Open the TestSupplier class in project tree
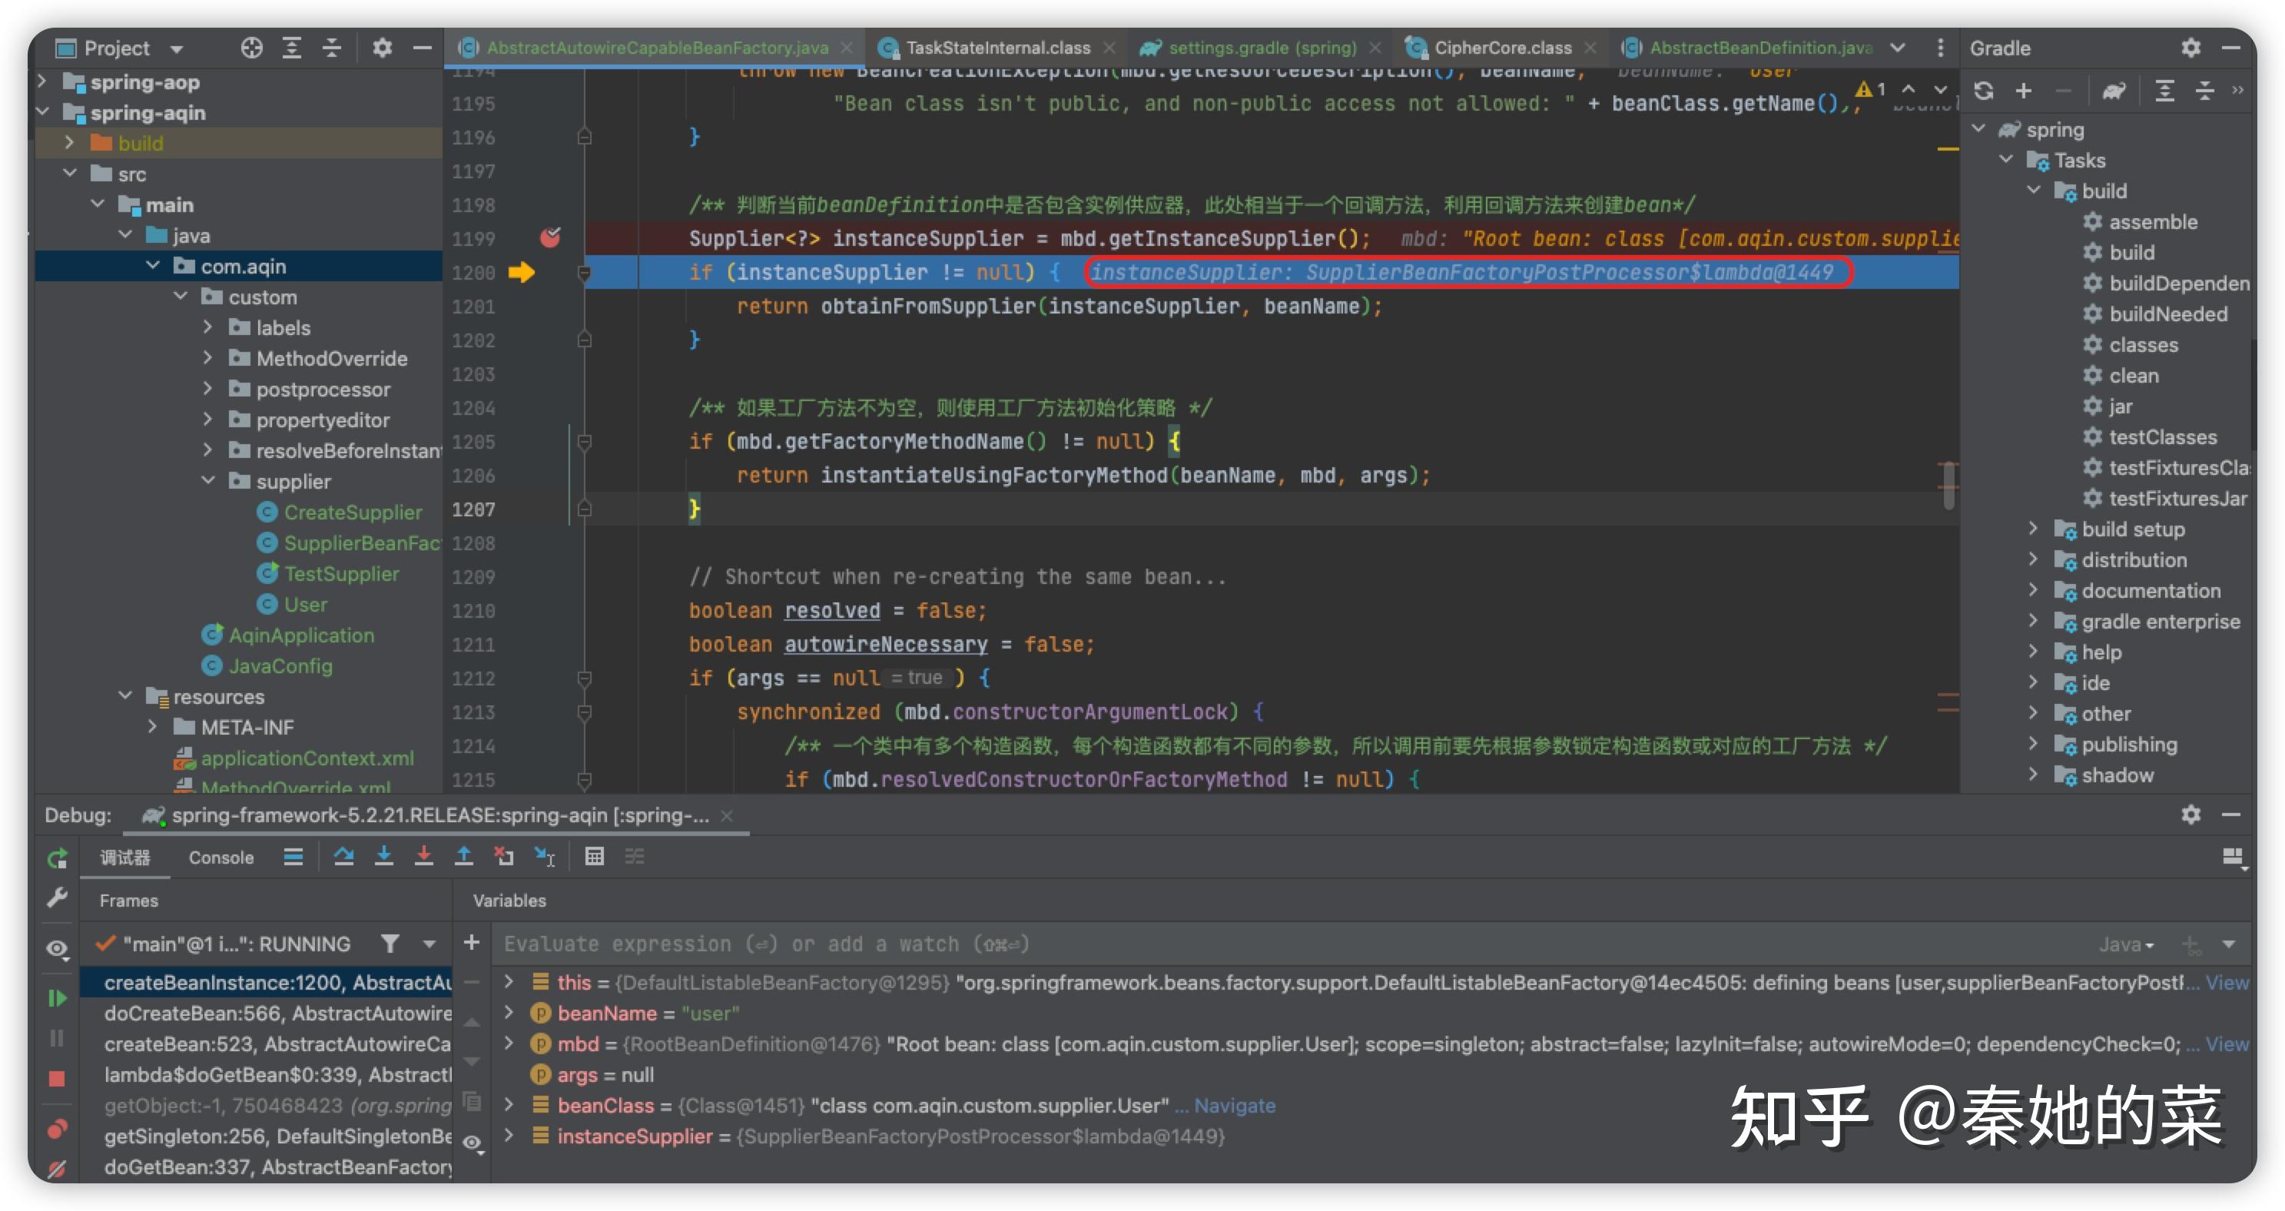 pos(340,574)
